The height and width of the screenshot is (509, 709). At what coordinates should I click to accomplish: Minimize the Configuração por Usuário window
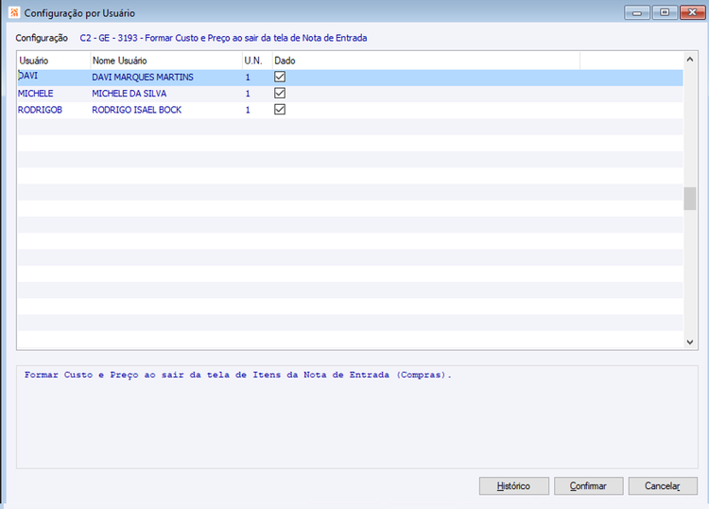click(636, 12)
